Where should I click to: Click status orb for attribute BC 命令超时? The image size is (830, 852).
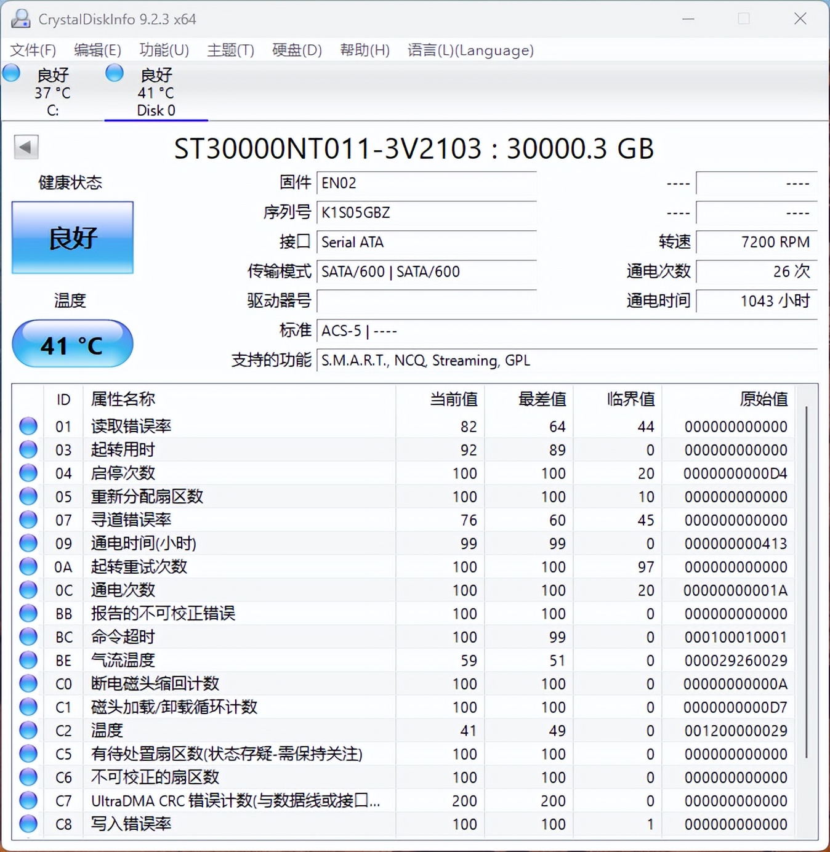point(28,637)
